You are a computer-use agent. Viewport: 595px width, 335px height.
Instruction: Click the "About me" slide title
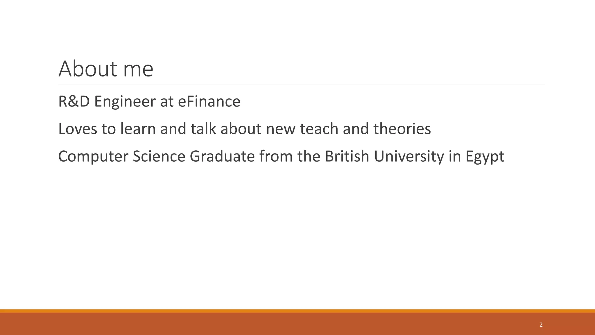106,69
